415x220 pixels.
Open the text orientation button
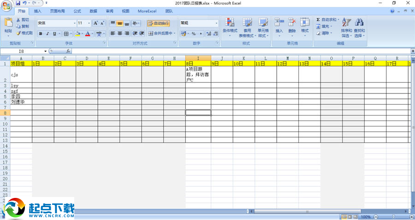136,23
